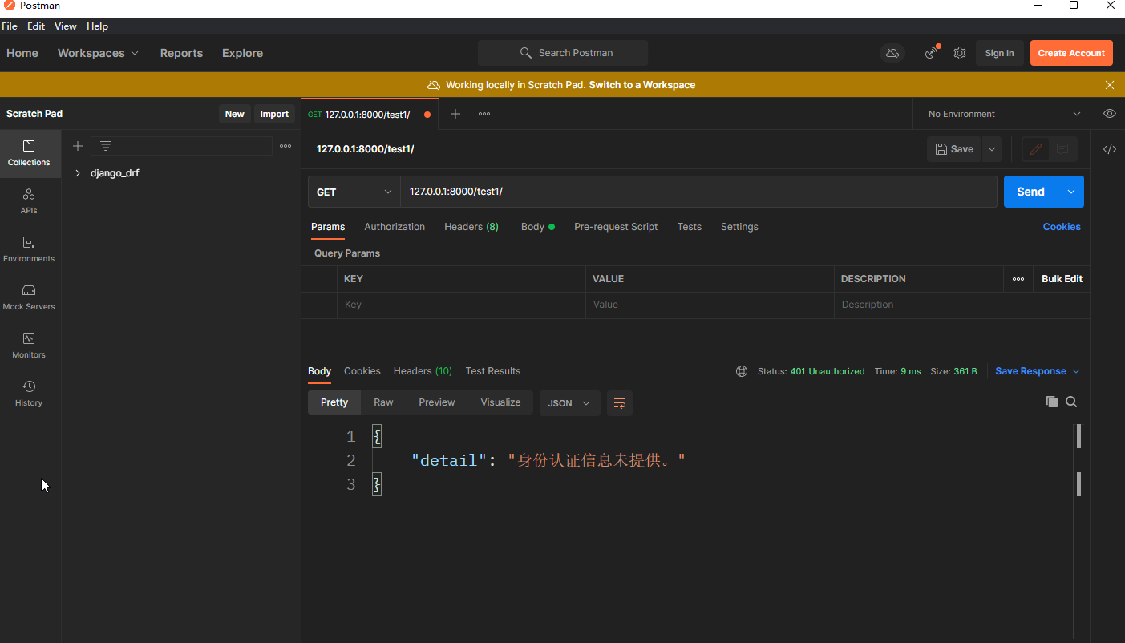Click the Send button
1125x643 pixels.
pos(1031,192)
